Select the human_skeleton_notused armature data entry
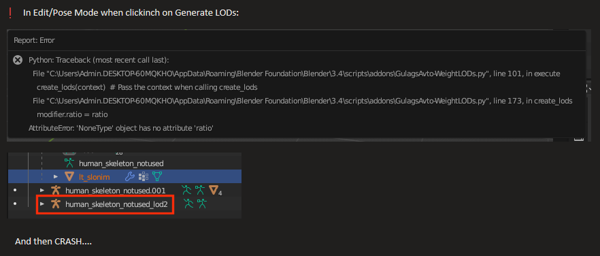The width and height of the screenshot is (600, 256). click(121, 163)
